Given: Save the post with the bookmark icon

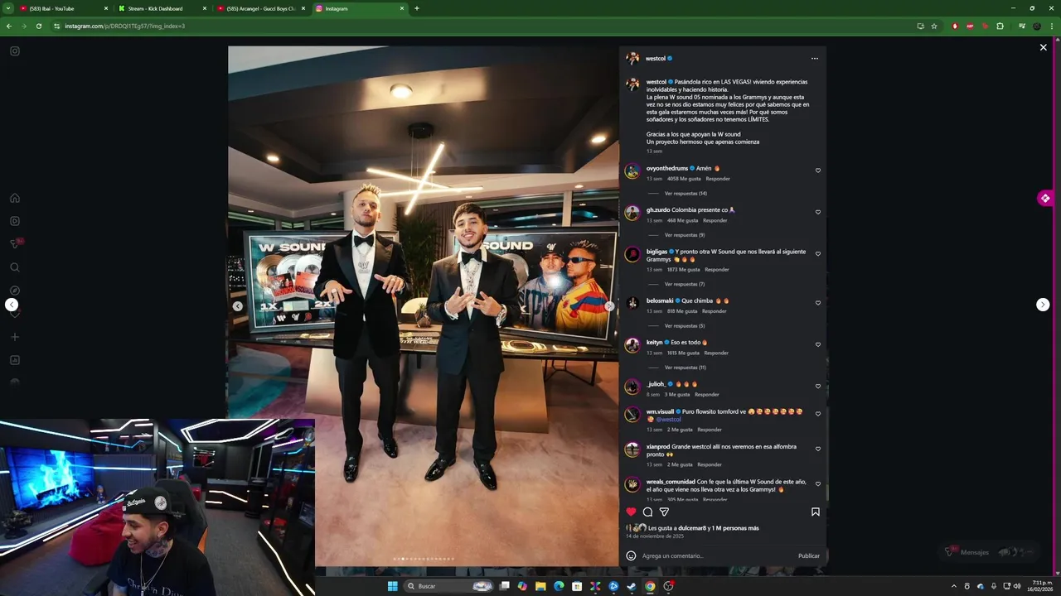Looking at the screenshot, I should [816, 512].
